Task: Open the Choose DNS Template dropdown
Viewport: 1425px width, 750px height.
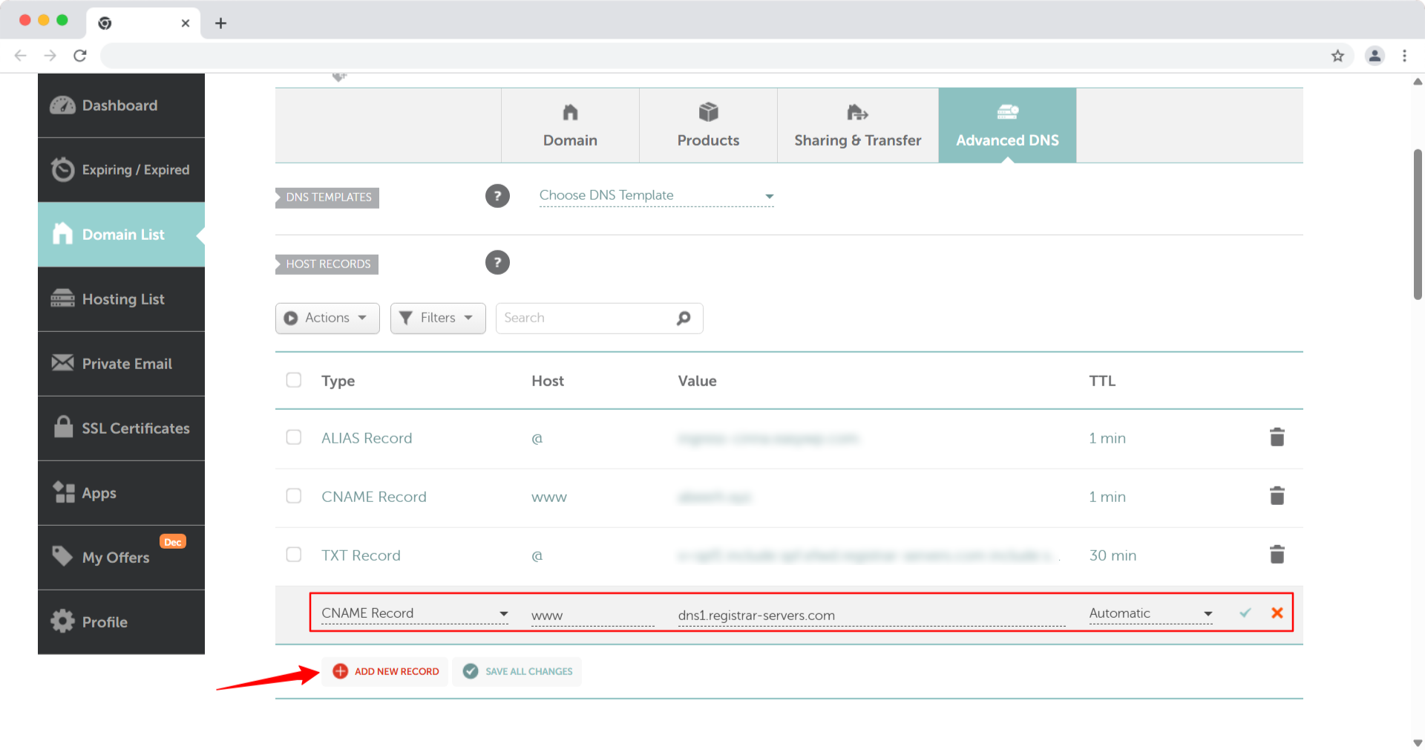Action: point(656,195)
